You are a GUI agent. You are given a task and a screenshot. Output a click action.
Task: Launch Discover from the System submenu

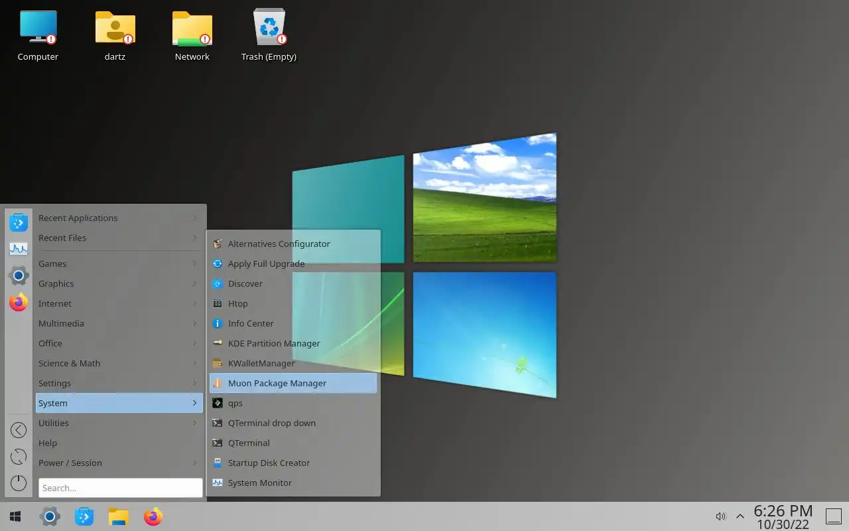[293, 283]
